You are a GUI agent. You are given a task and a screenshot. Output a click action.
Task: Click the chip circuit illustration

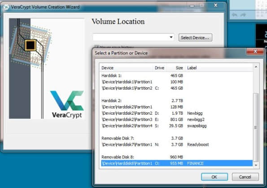click(31, 45)
